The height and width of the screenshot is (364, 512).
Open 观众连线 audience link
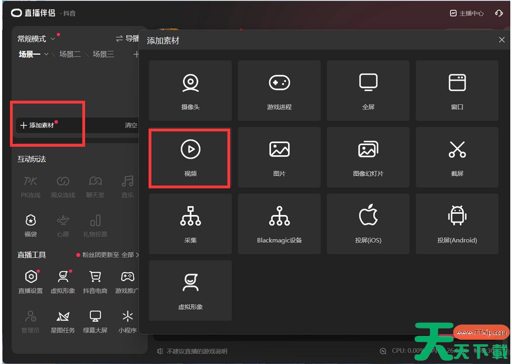63,187
